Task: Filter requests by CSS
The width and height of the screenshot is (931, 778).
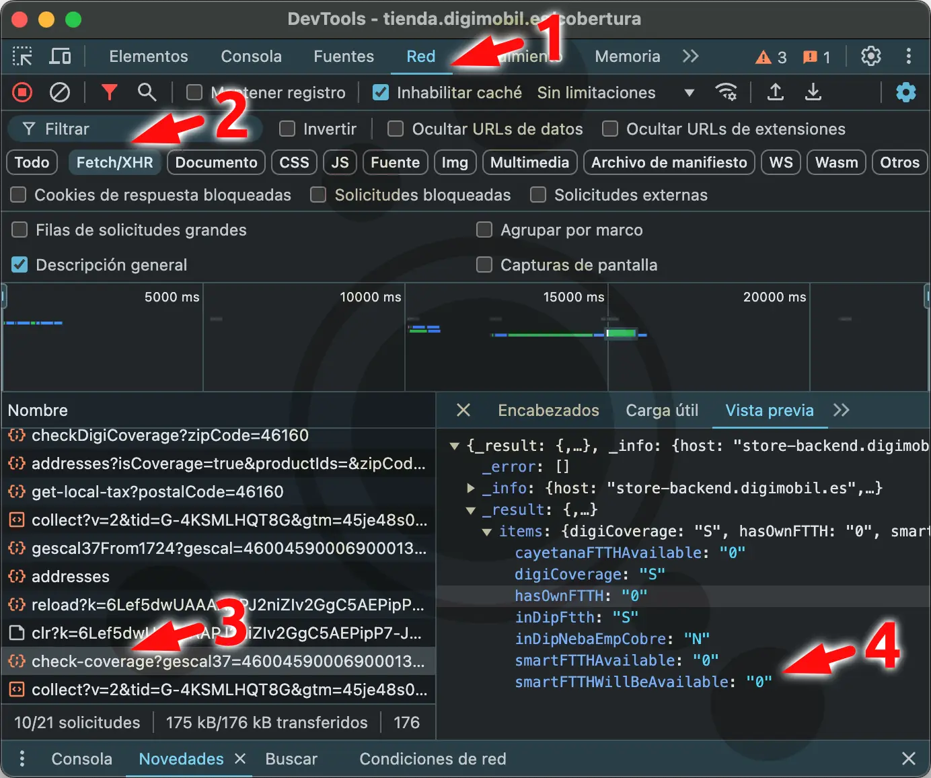Action: [294, 162]
